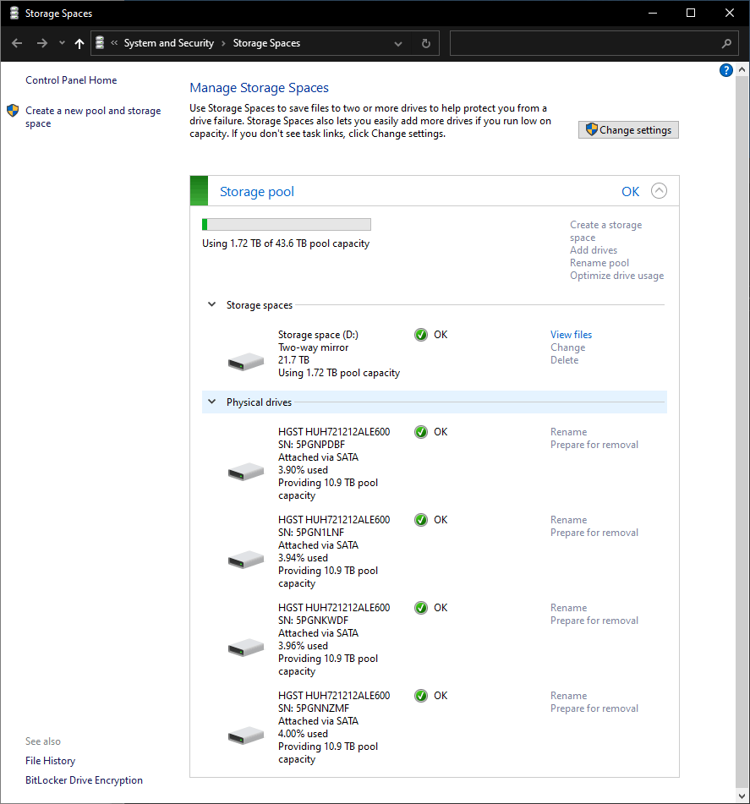
Task: Click the vertical scrollbar up arrow
Action: click(x=742, y=69)
